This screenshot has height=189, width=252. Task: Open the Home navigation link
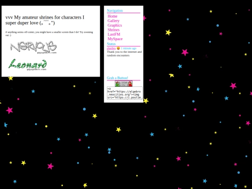(x=112, y=16)
